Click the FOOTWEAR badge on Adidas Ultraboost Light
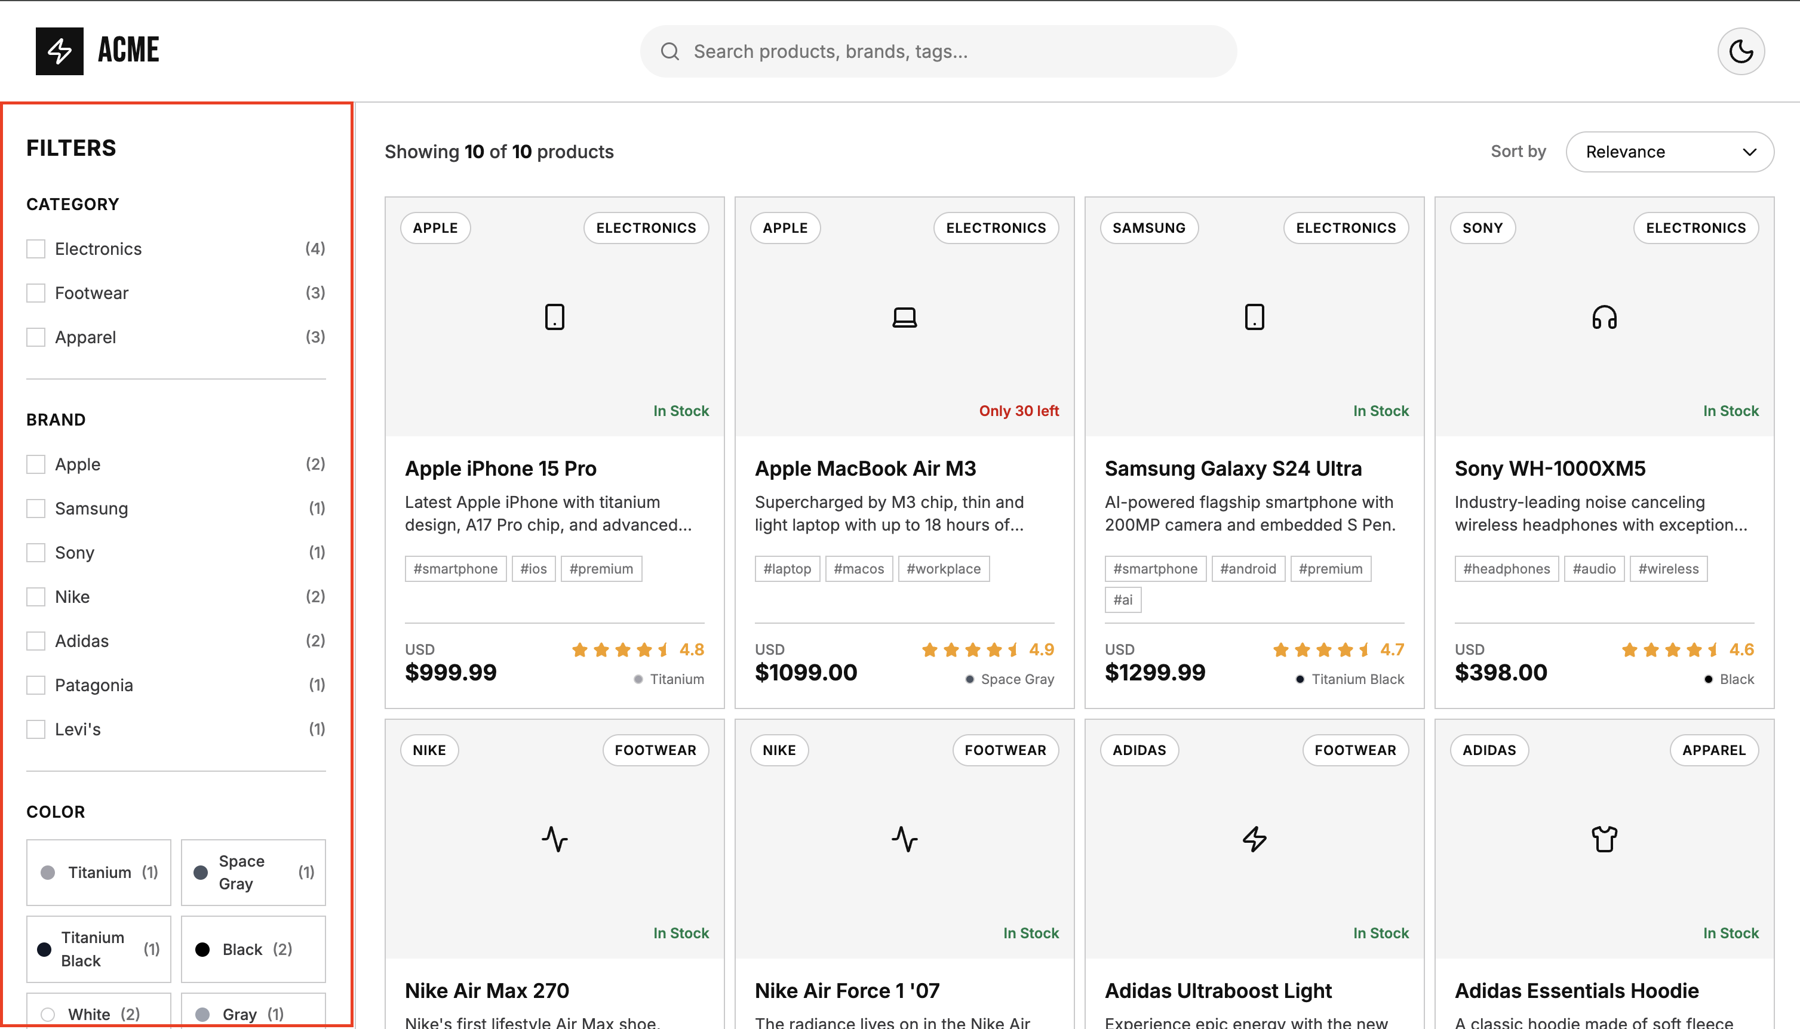 click(x=1355, y=750)
